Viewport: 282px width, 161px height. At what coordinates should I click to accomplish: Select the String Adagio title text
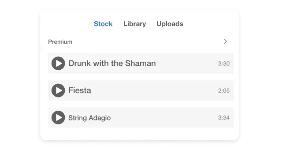pos(89,118)
